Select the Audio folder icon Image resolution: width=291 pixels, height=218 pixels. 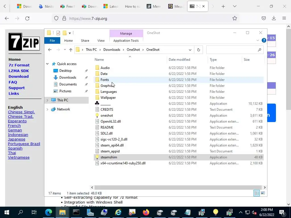97,68
